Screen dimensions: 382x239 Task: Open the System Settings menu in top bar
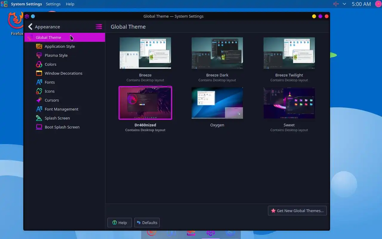(x=26, y=4)
